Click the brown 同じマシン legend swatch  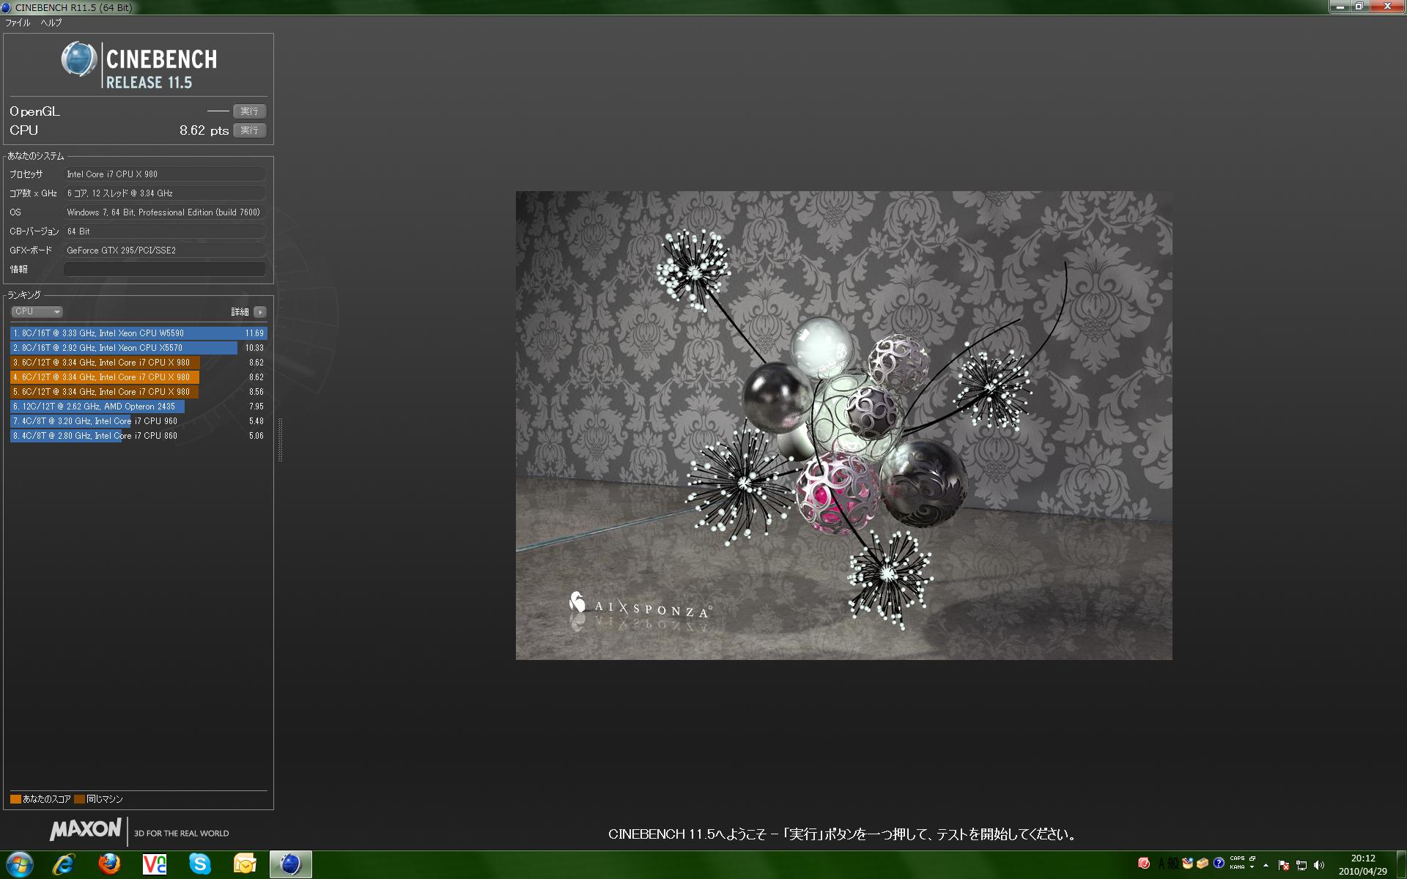tap(79, 798)
